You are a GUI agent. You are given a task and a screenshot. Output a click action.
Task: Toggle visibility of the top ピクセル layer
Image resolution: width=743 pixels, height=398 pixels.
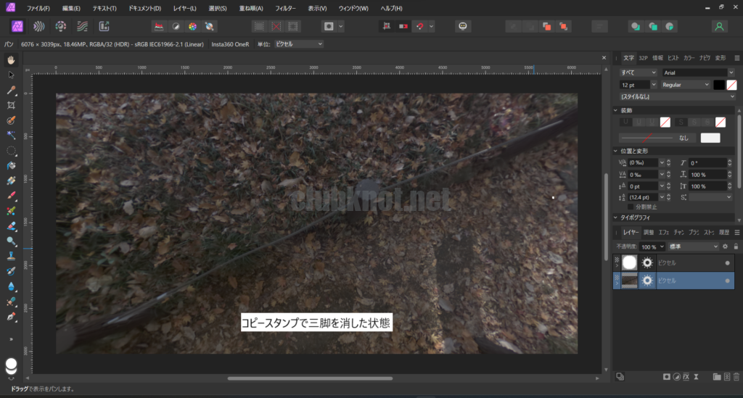coord(727,262)
